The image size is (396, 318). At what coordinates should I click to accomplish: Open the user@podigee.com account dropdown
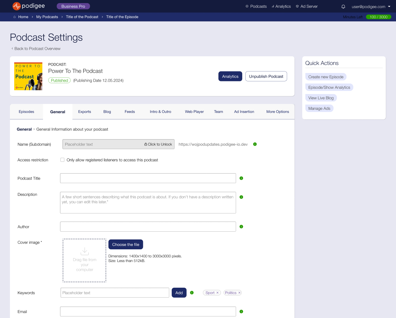371,6
